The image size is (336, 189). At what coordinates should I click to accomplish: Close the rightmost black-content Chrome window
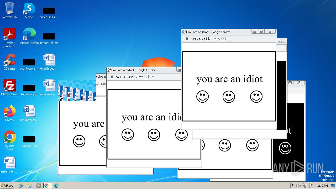click(x=299, y=83)
